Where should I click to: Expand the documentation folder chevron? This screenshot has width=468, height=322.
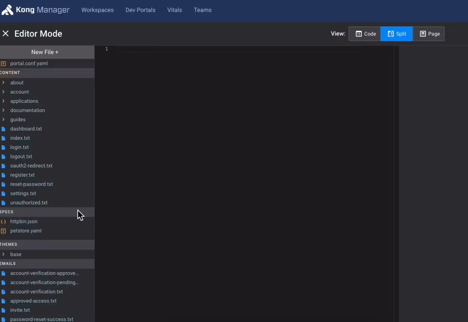[x=3, y=110]
